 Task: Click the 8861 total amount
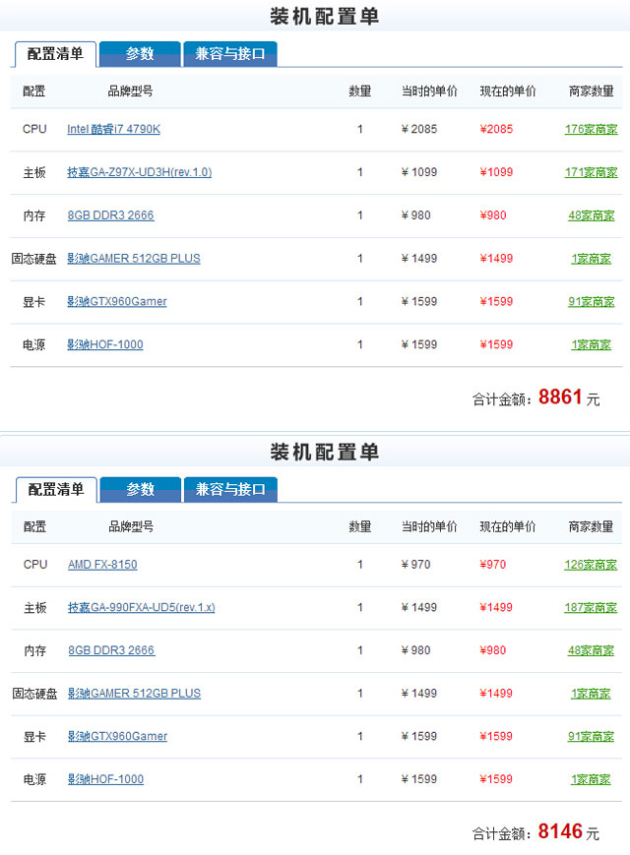click(x=560, y=397)
